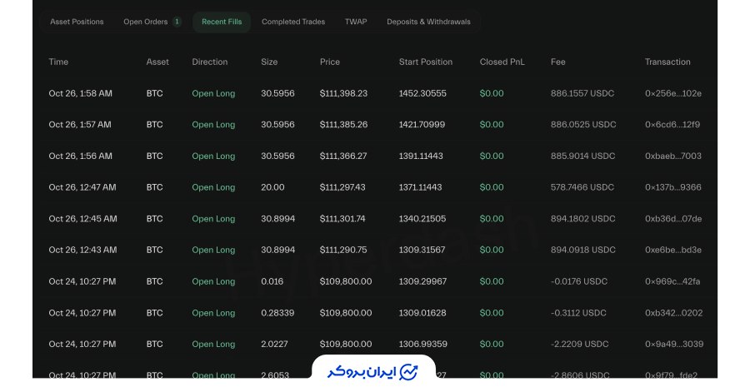Show the Deposits & Withdrawals tab
The width and height of the screenshot is (750, 392).
point(428,22)
